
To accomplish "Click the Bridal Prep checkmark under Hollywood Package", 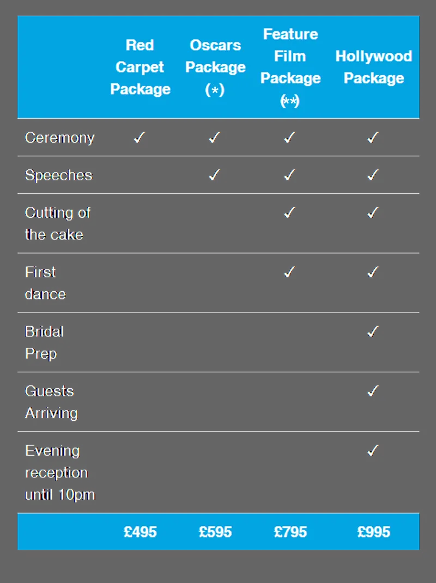I will 373,332.
